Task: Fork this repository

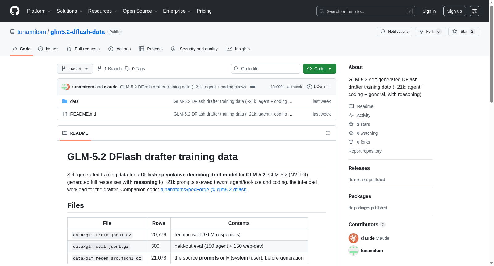Action: point(430,32)
